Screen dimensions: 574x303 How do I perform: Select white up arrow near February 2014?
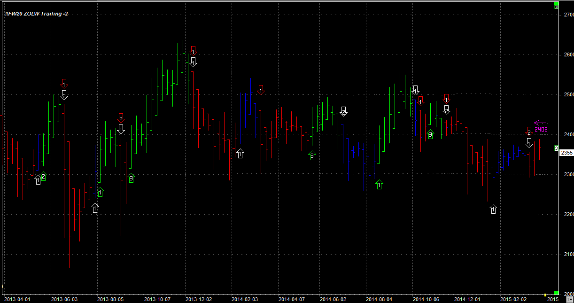point(240,153)
